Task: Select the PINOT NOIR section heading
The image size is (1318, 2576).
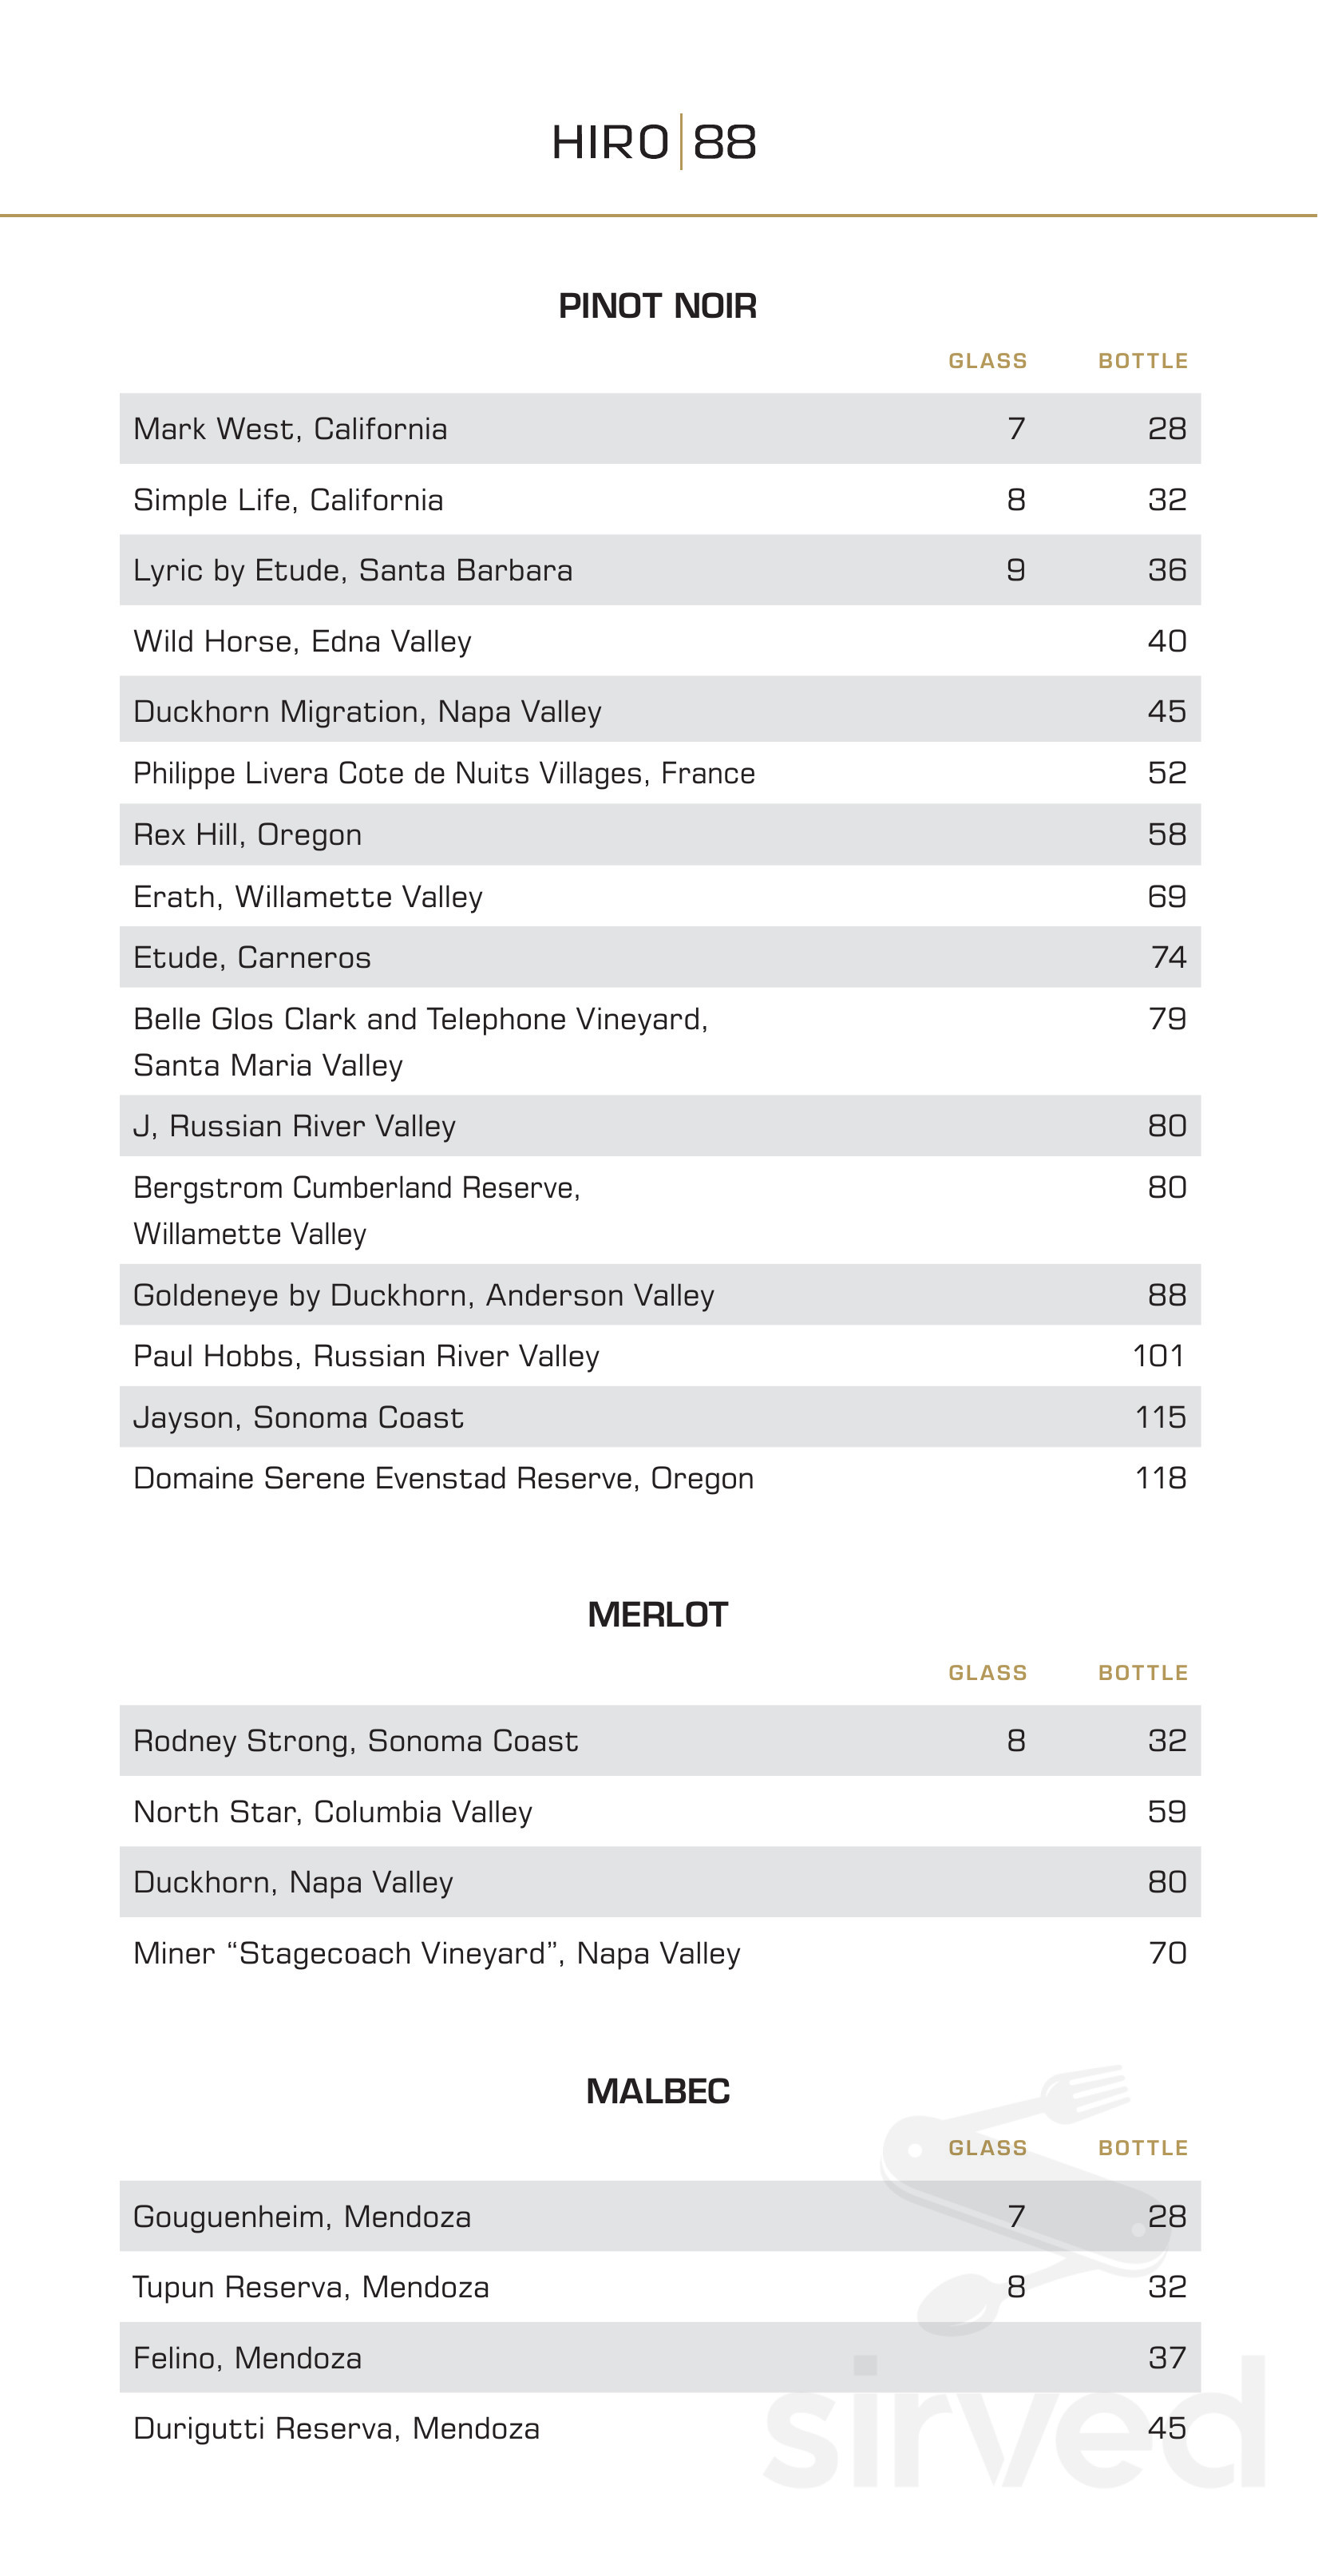Action: click(x=657, y=306)
